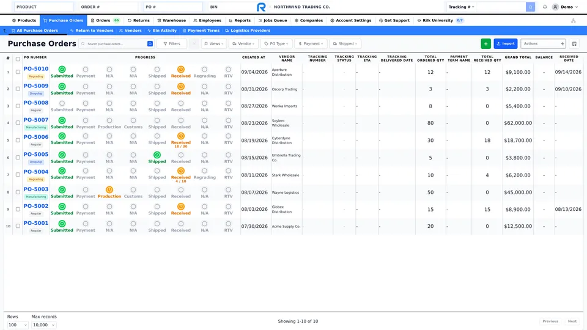Check the row checkbox for PO-5006

point(18,141)
